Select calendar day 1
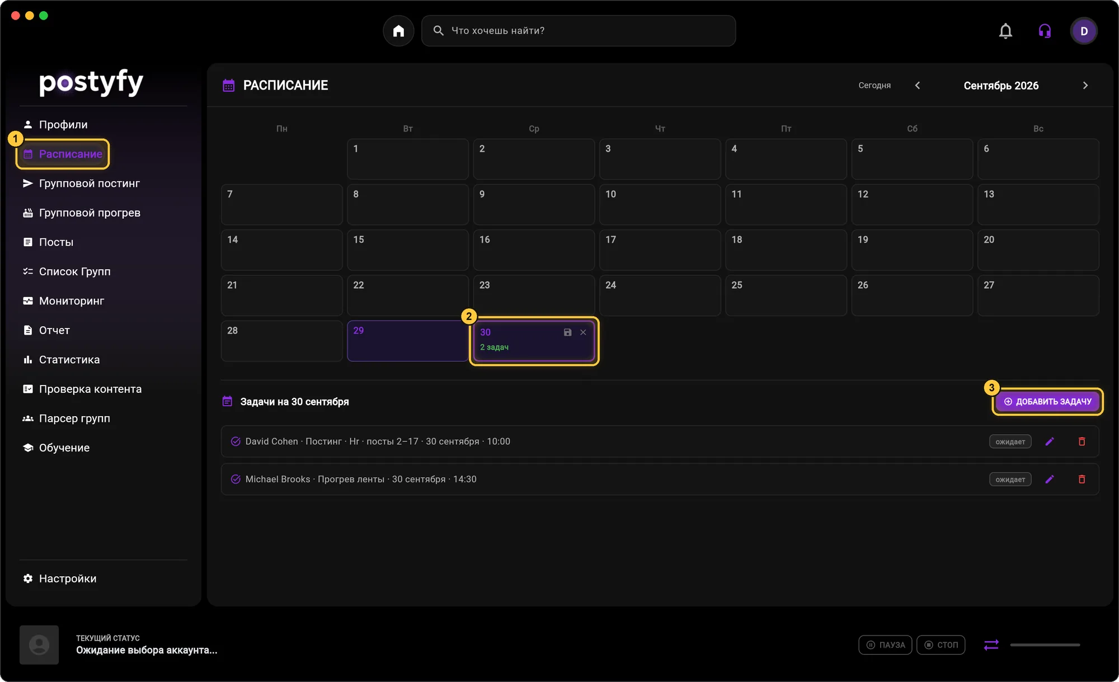The height and width of the screenshot is (682, 1119). (x=407, y=159)
